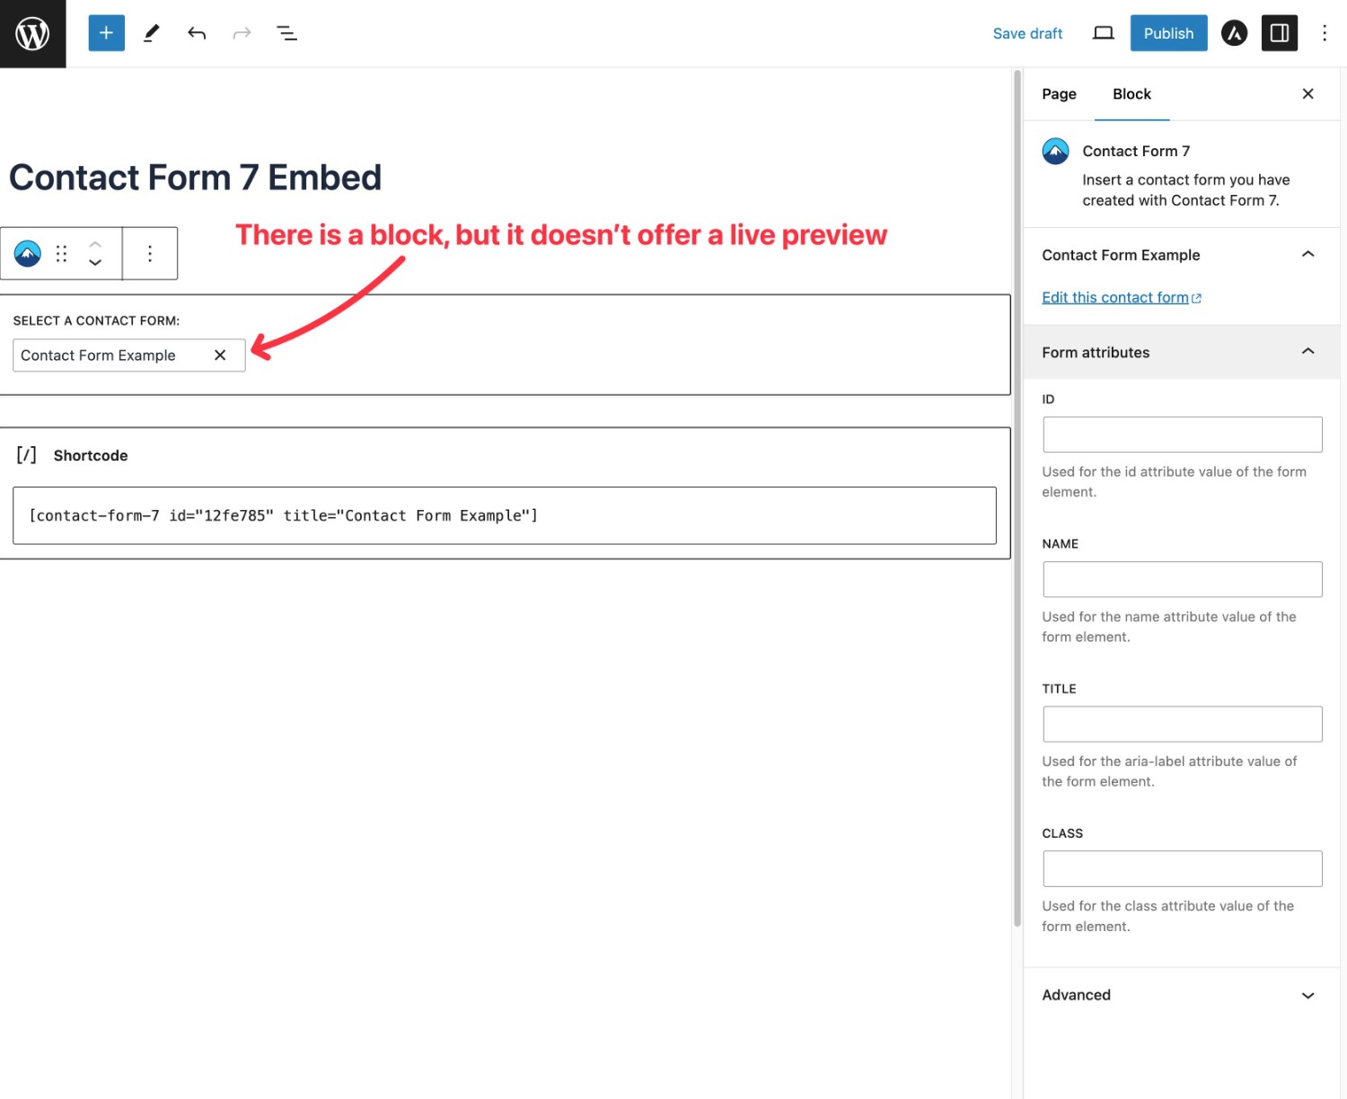Click the Shortcode block bracket icon
1347x1099 pixels.
27,455
